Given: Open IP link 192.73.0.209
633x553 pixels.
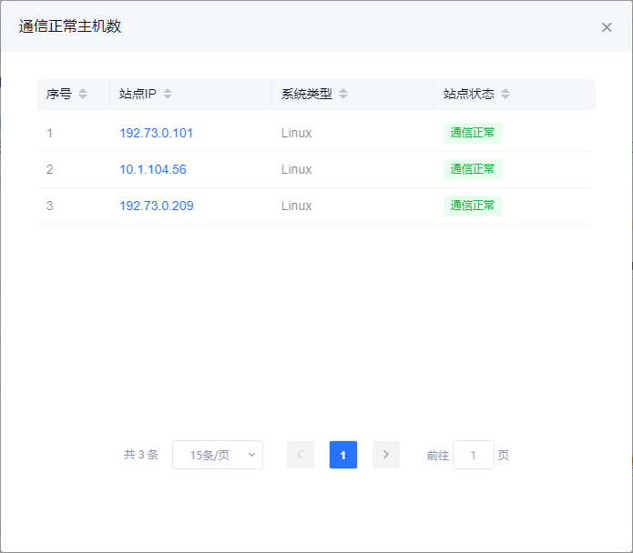Looking at the screenshot, I should pos(156,206).
